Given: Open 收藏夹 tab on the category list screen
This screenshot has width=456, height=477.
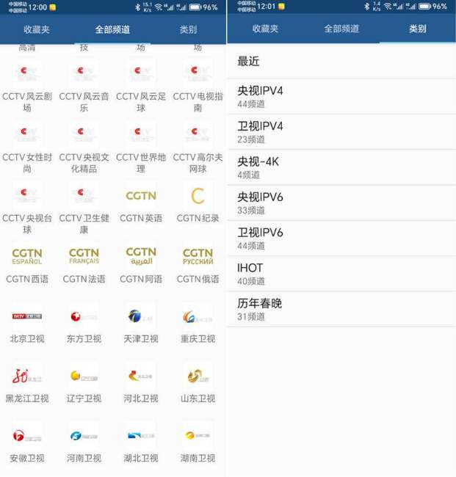Looking at the screenshot, I should click(x=265, y=29).
